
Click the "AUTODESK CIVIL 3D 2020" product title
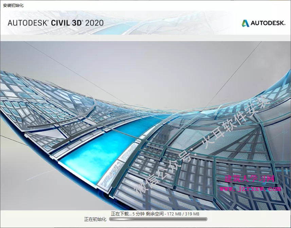[55, 23]
